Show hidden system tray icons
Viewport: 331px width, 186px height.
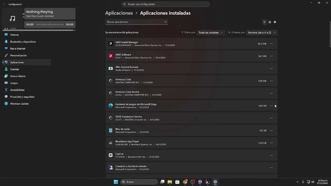[297, 182]
